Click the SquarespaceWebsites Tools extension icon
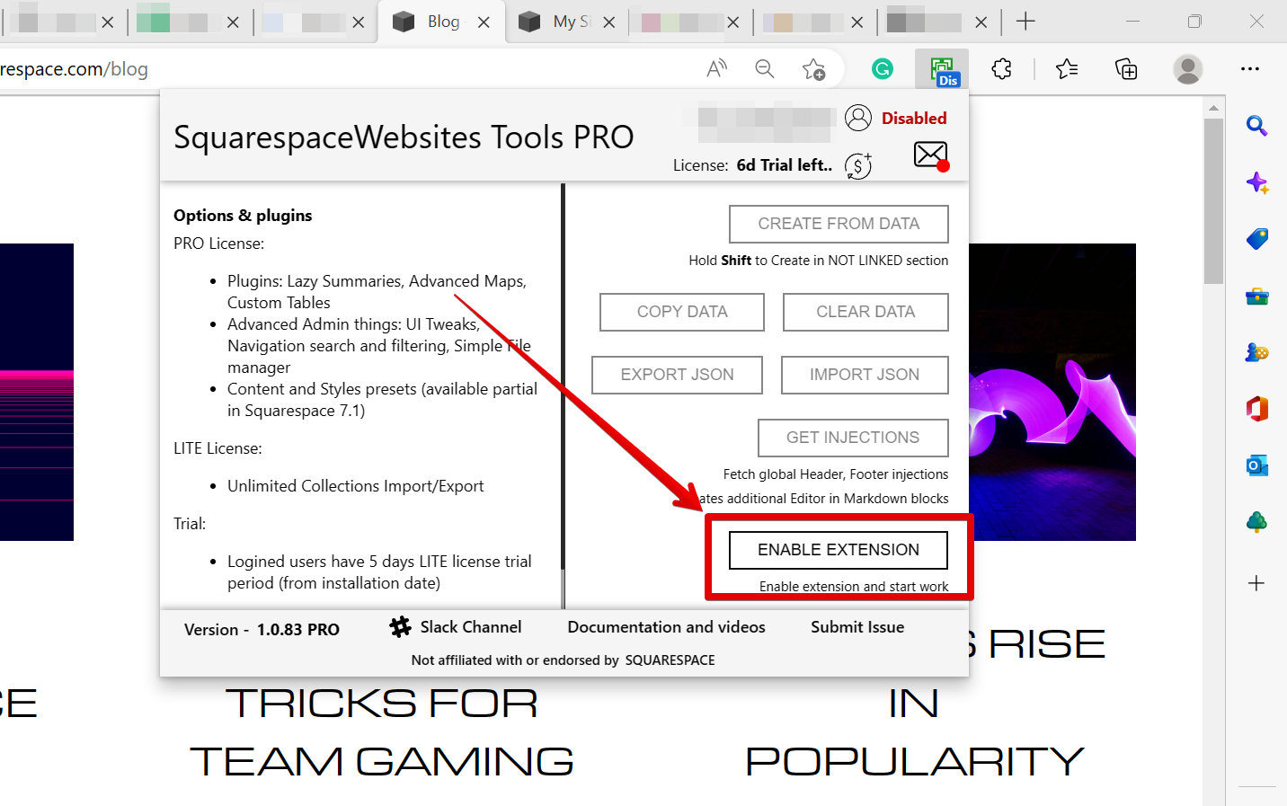Viewport: 1287px width, 806px height. click(942, 69)
